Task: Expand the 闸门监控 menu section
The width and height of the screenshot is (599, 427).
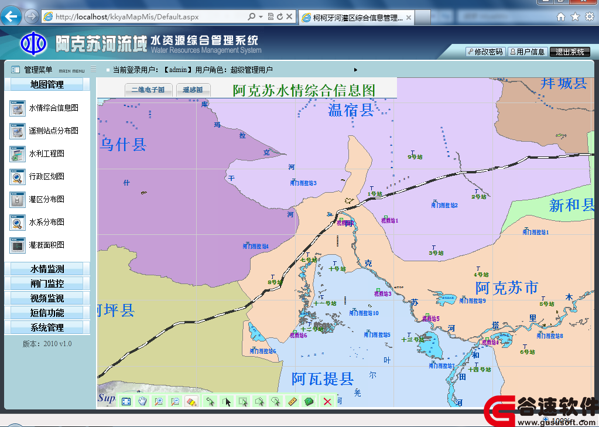Action: click(47, 283)
